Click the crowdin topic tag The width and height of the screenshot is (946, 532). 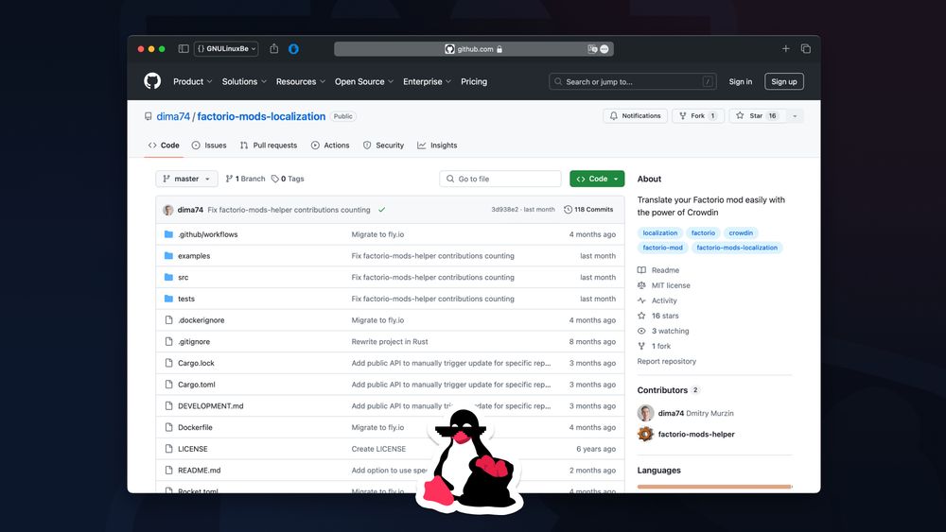741,232
